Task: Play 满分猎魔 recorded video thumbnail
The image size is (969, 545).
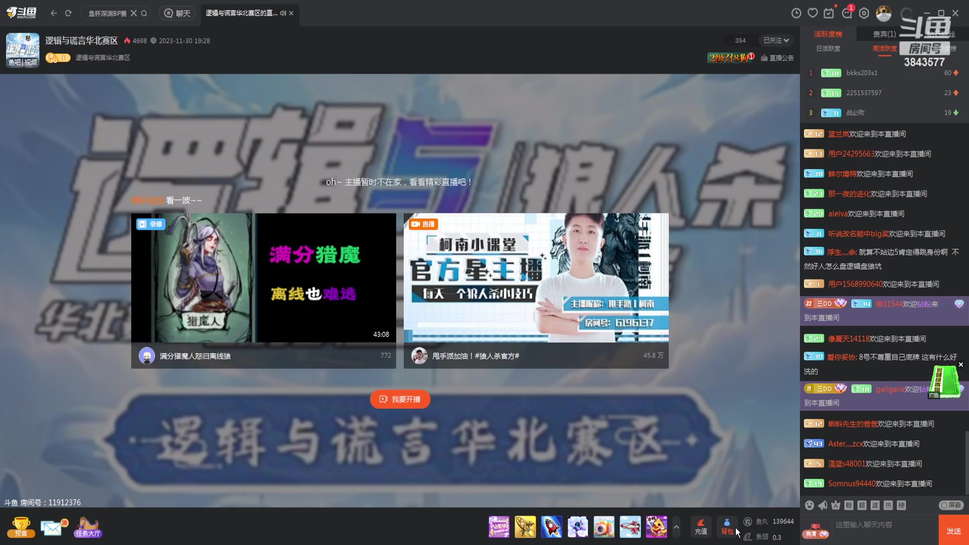Action: (263, 278)
